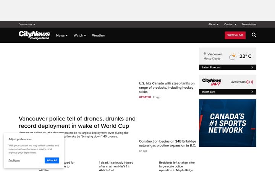Click the livestream broadcast signal icon
Image resolution: width=275 pixels, height=172 pixels.
249,82
